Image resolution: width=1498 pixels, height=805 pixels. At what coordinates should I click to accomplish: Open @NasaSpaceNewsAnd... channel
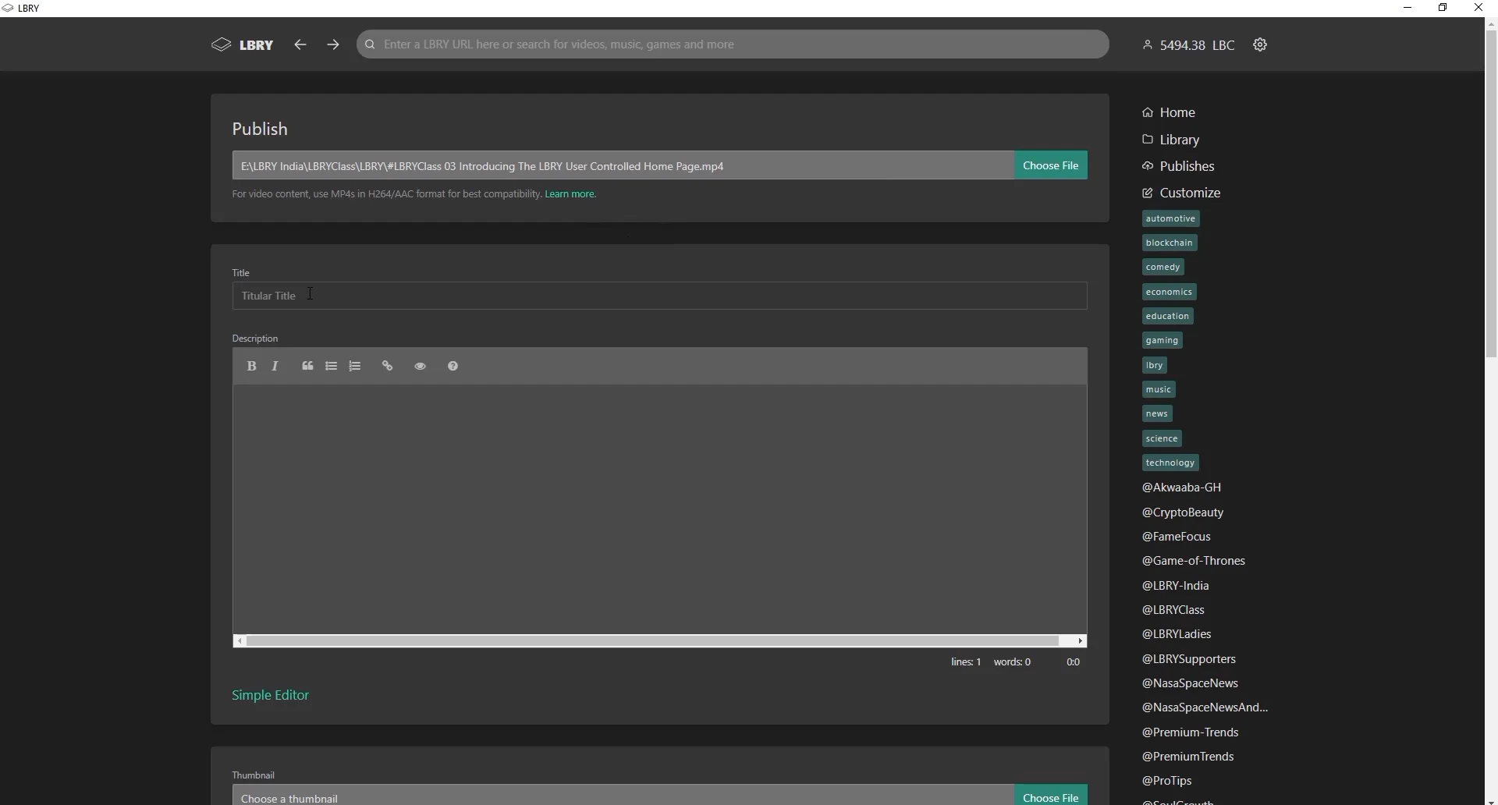[x=1205, y=707]
